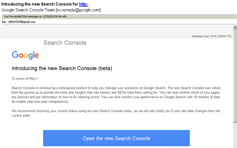Select the sc-noreply@google.com sender address
This screenshot has height=148, width=237.
click(x=78, y=10)
